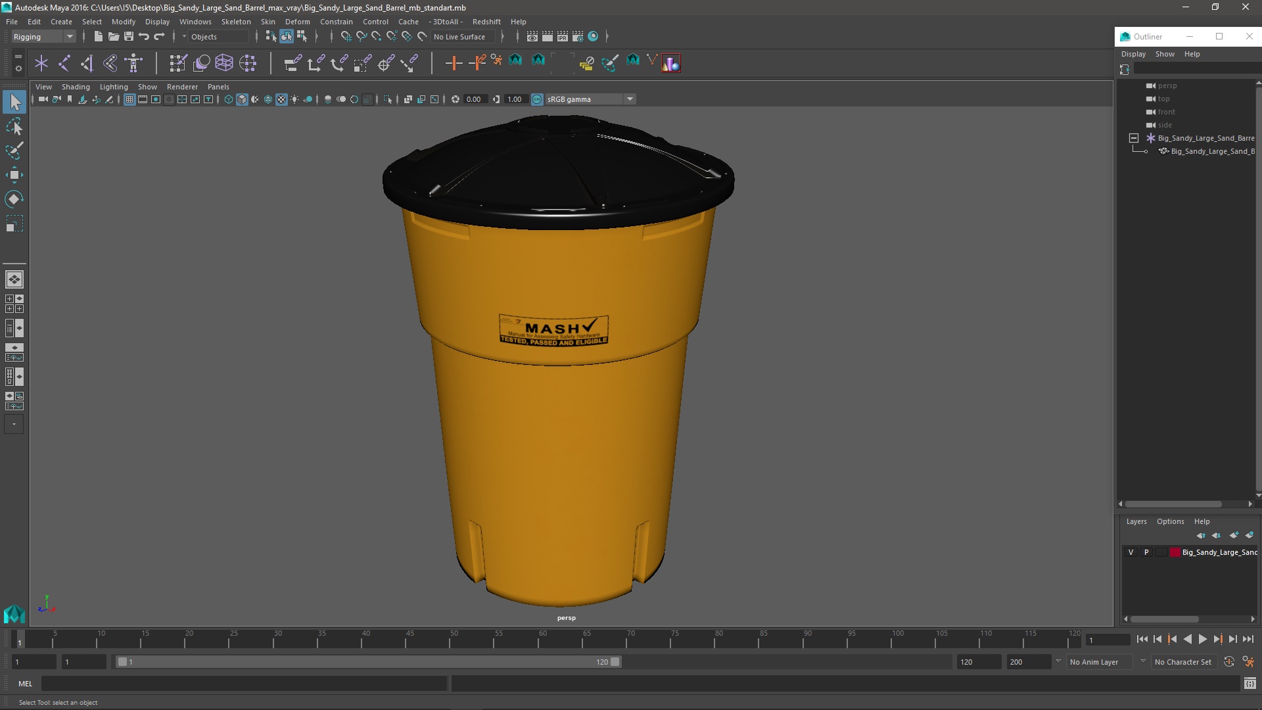
Task: Choose the Move tool in toolbox
Action: 14,175
